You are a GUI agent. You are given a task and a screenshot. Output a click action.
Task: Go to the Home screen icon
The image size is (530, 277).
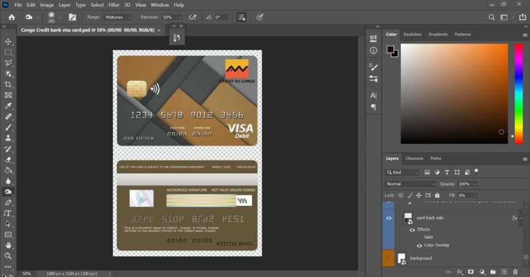click(12, 17)
